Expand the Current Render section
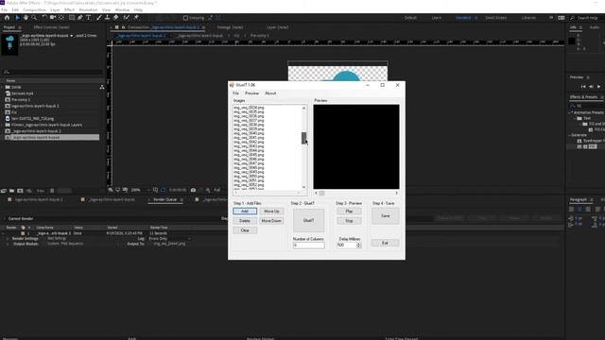Image resolution: width=605 pixels, height=340 pixels. coord(5,218)
